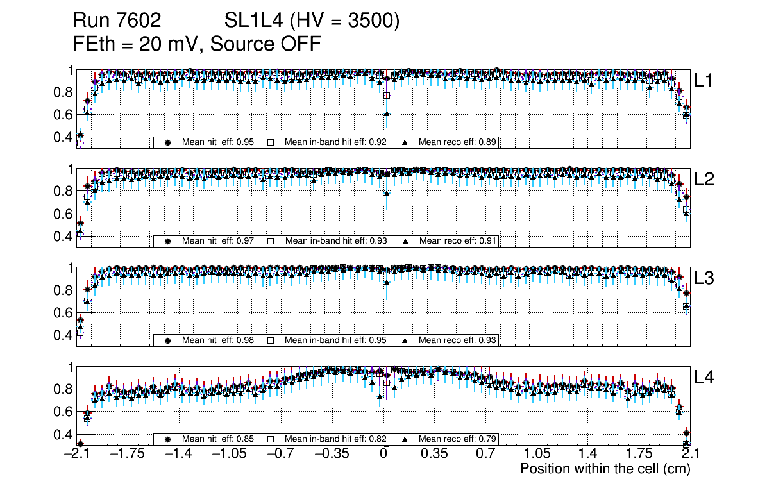Click the triangle legend marker in panel L2
The width and height of the screenshot is (767, 495).
coord(406,241)
